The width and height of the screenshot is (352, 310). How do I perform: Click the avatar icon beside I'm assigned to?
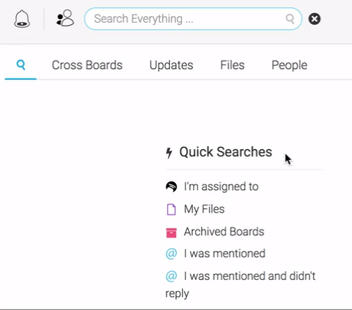pos(171,186)
